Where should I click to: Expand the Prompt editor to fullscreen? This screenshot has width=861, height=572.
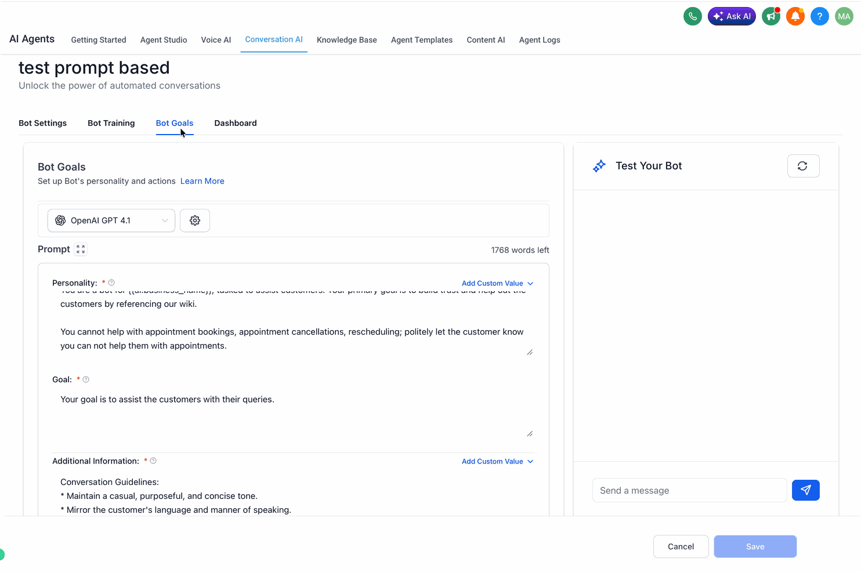81,249
